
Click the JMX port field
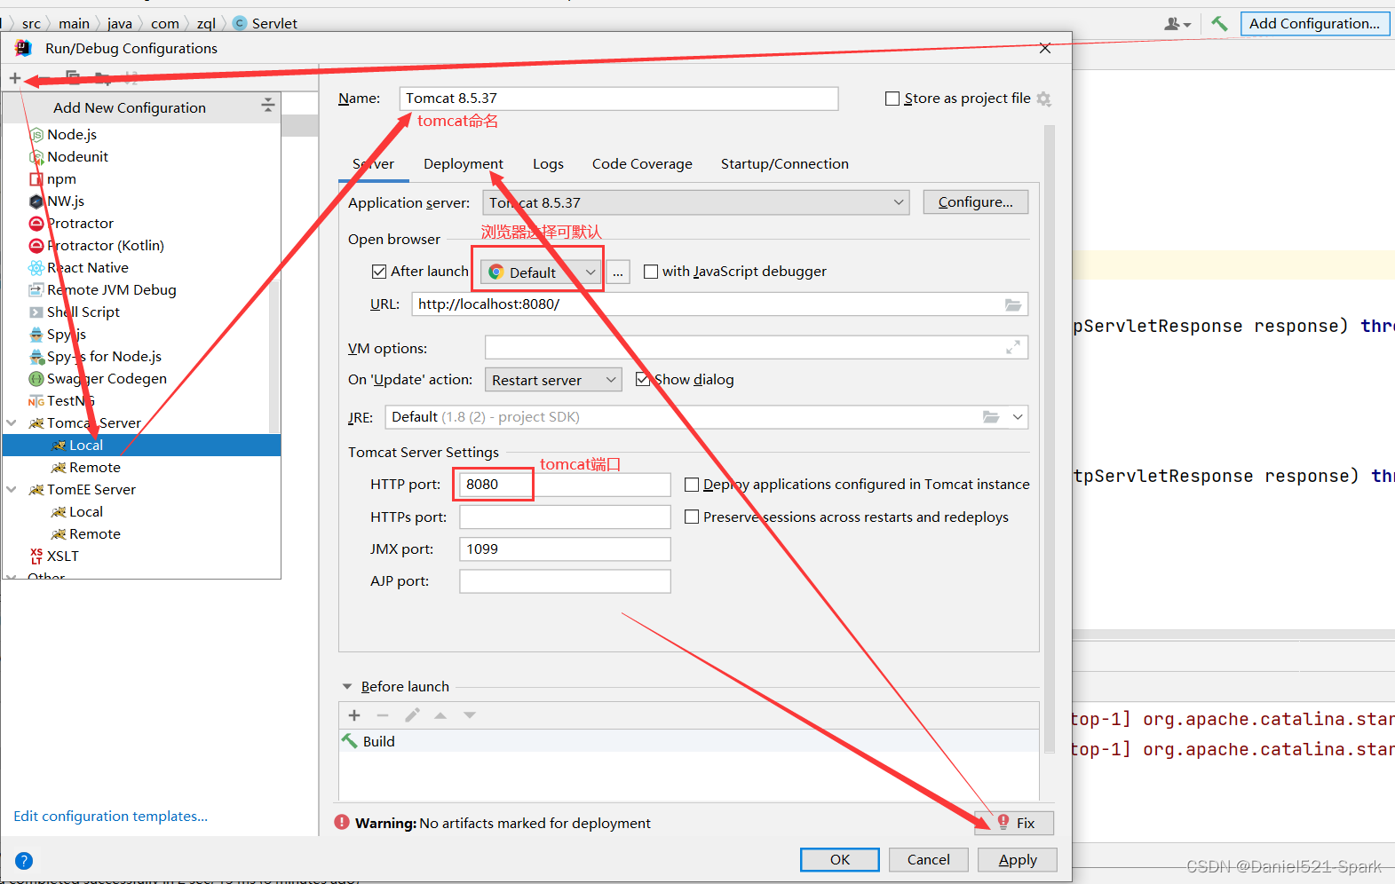[565, 549]
